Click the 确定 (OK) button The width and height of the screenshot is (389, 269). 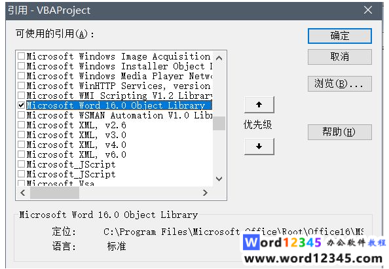pyautogui.click(x=340, y=36)
